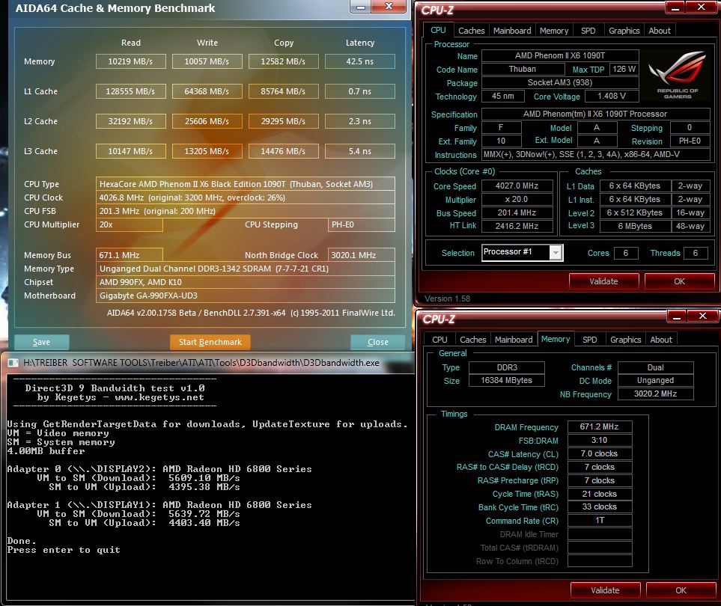The height and width of the screenshot is (606, 721).
Task: Click the HT Link value 2416.2 MHz
Action: click(517, 226)
